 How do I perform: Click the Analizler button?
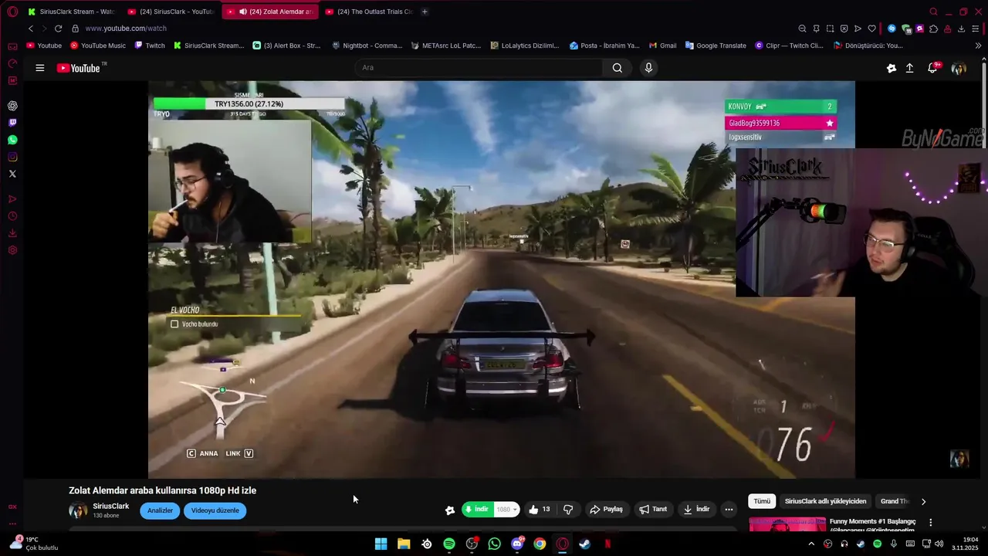pos(160,510)
